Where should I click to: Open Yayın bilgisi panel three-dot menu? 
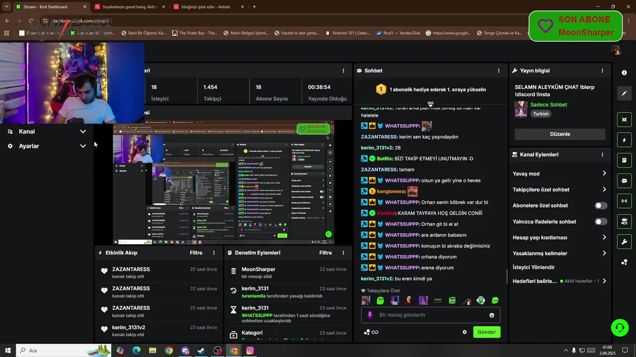pyautogui.click(x=602, y=71)
